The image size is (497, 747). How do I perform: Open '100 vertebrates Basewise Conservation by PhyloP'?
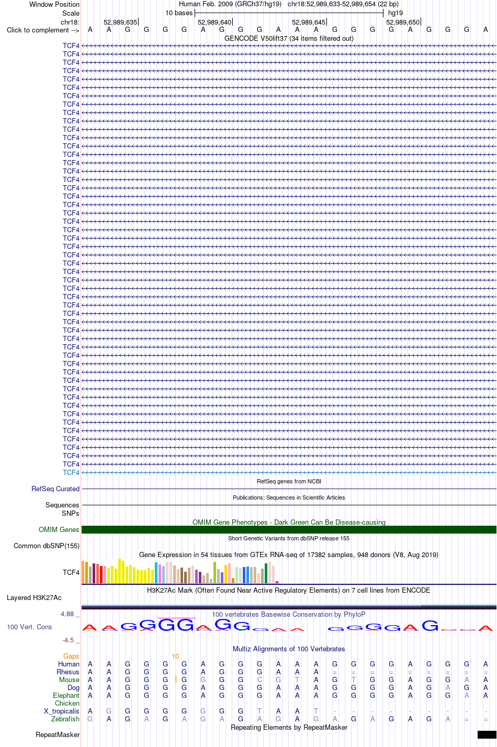(x=289, y=614)
